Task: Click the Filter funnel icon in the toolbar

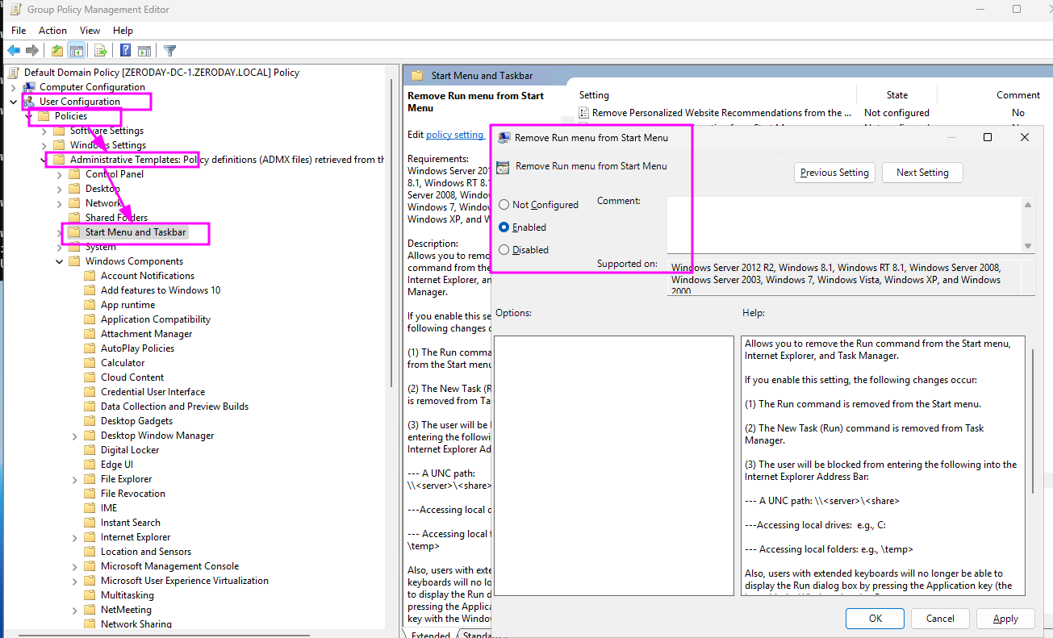Action: [x=170, y=51]
